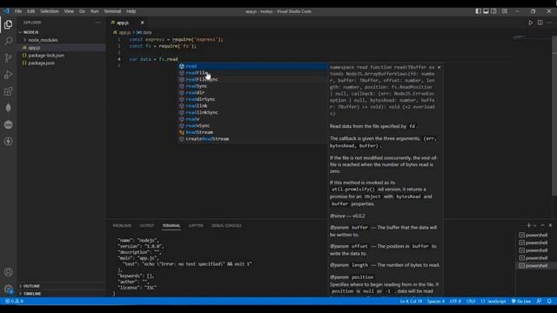Choose readFileSync from suggestions
Screen dimensions: 557x313
[252, 79]
